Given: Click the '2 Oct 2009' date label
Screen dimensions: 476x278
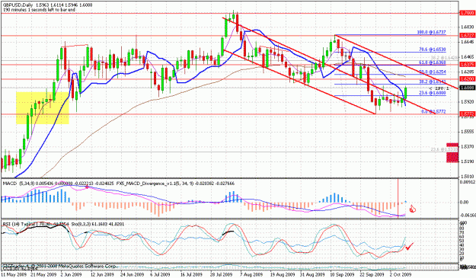Looking at the screenshot, I should click(x=401, y=275).
